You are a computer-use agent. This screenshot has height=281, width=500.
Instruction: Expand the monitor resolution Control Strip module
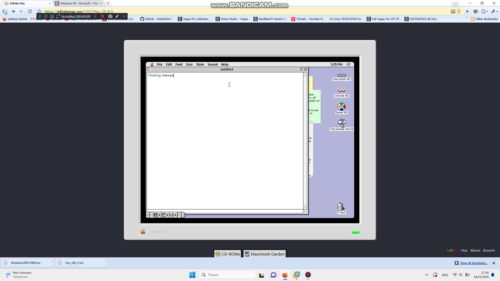coord(164,215)
